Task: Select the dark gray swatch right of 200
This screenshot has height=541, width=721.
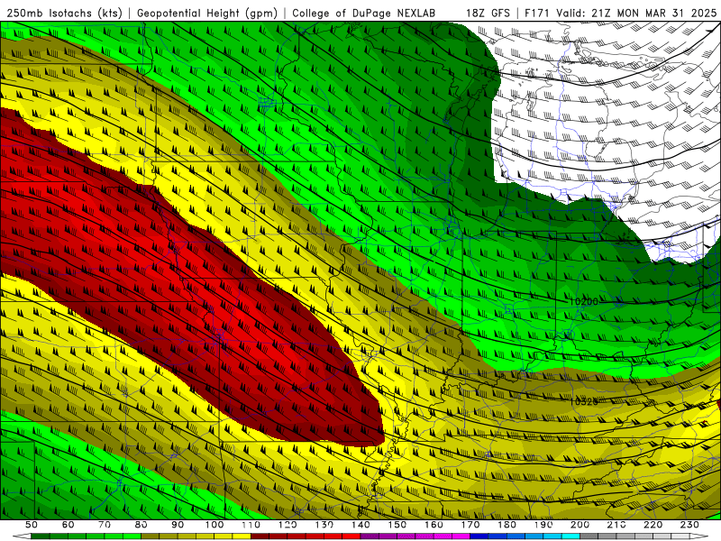Action: click(589, 536)
